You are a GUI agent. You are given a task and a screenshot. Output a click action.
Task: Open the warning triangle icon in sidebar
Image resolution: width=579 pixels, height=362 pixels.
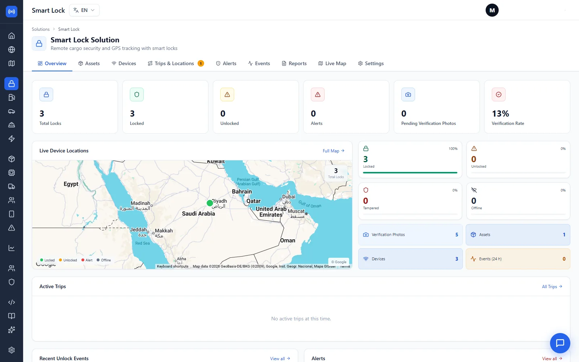point(12,228)
